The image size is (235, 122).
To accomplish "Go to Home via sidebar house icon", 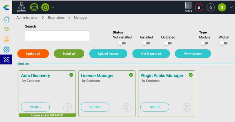I will point(6,20).
